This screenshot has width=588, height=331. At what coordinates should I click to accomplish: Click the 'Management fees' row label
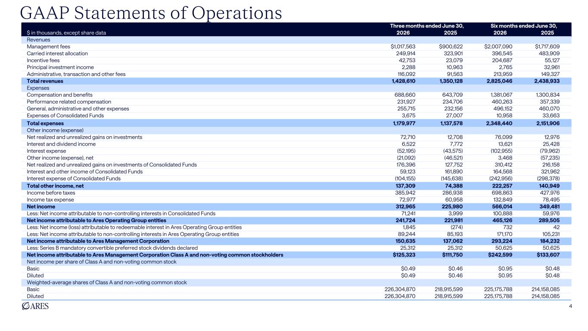48,47
